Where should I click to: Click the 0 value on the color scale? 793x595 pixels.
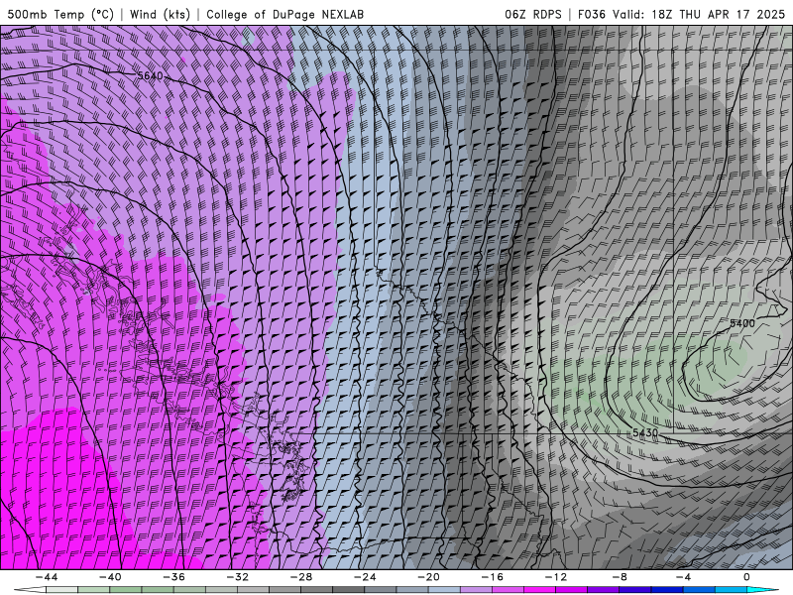click(746, 577)
